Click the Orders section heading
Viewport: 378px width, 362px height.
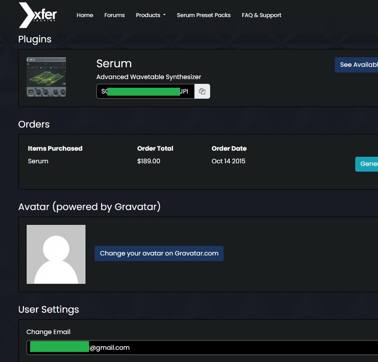[34, 124]
